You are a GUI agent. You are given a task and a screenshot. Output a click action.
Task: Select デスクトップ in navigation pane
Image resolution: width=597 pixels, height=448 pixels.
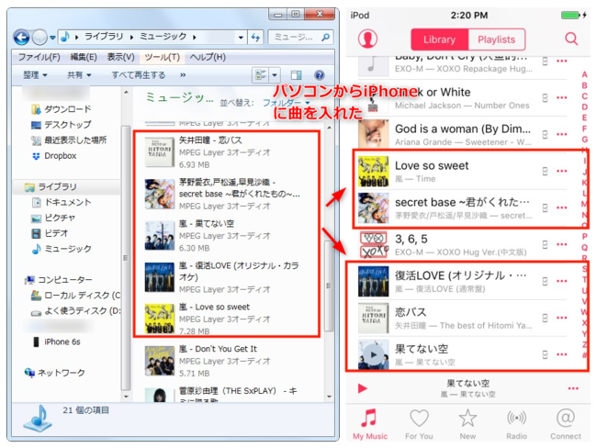[61, 125]
